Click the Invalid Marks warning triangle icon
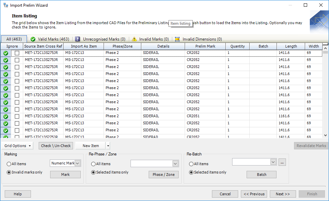Viewport: 329px width, 201px height. 134,39
